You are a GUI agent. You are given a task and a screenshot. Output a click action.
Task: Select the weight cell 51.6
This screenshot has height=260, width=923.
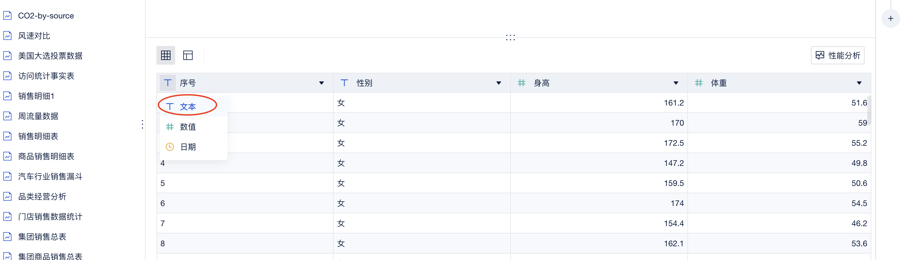(x=779, y=103)
